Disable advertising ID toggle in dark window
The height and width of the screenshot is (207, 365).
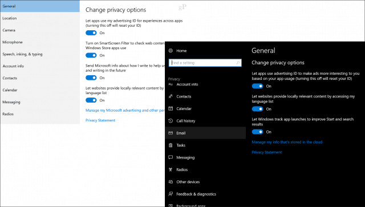coord(257,86)
